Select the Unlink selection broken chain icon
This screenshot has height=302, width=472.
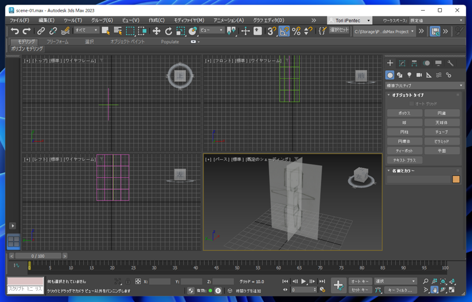[53, 31]
